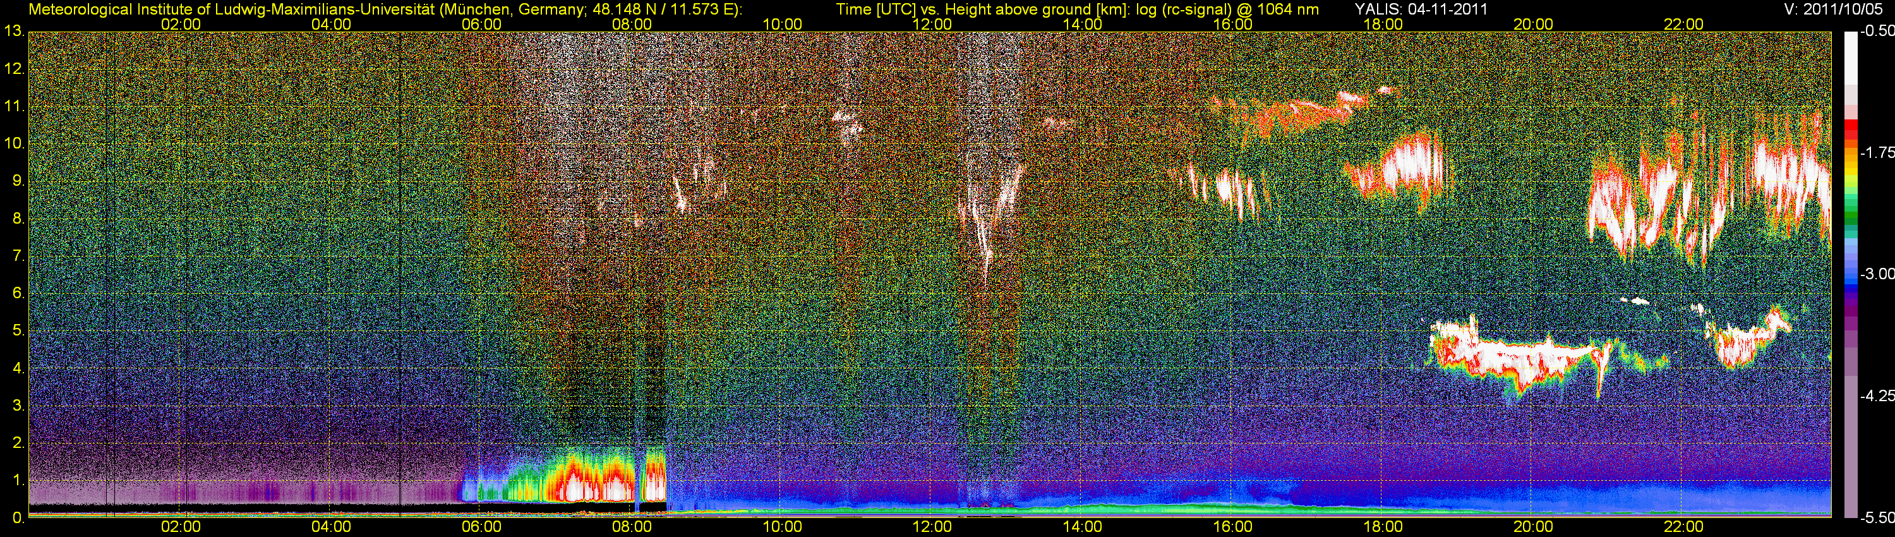This screenshot has width=1895, height=537.
Task: Select the '0.' height axis label
Action: 18,518
